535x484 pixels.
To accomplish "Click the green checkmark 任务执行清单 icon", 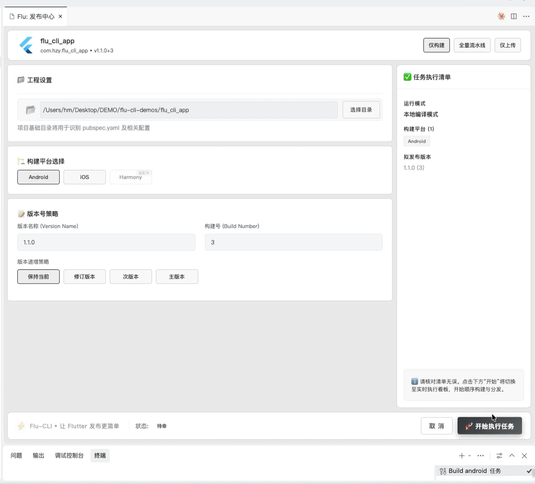I will click(407, 77).
